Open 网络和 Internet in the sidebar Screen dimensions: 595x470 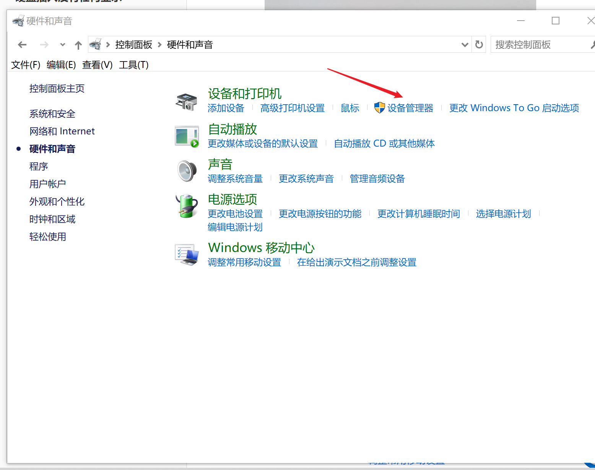click(62, 131)
